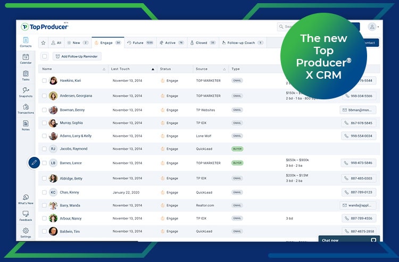Viewport: 399px width, 262px height.
Task: Toggle the select-all contacts checkbox
Action: (x=45, y=56)
